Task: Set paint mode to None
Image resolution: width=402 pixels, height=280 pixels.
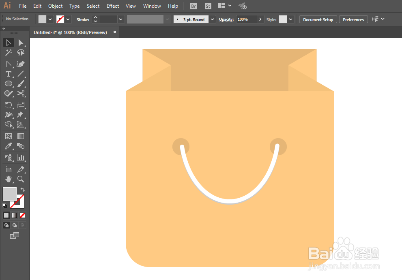Action: click(23, 216)
